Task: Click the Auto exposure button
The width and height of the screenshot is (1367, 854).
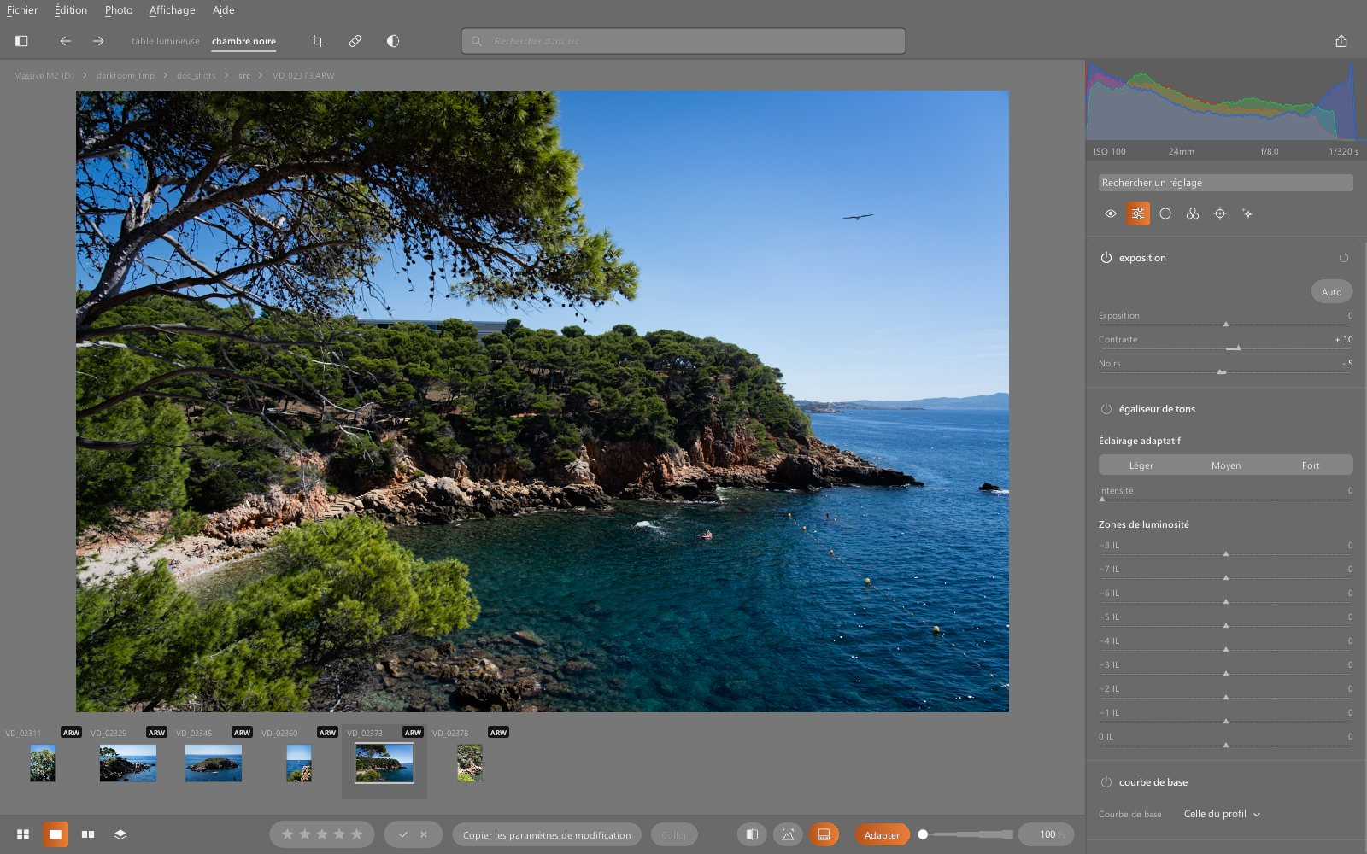Action: coord(1332,292)
